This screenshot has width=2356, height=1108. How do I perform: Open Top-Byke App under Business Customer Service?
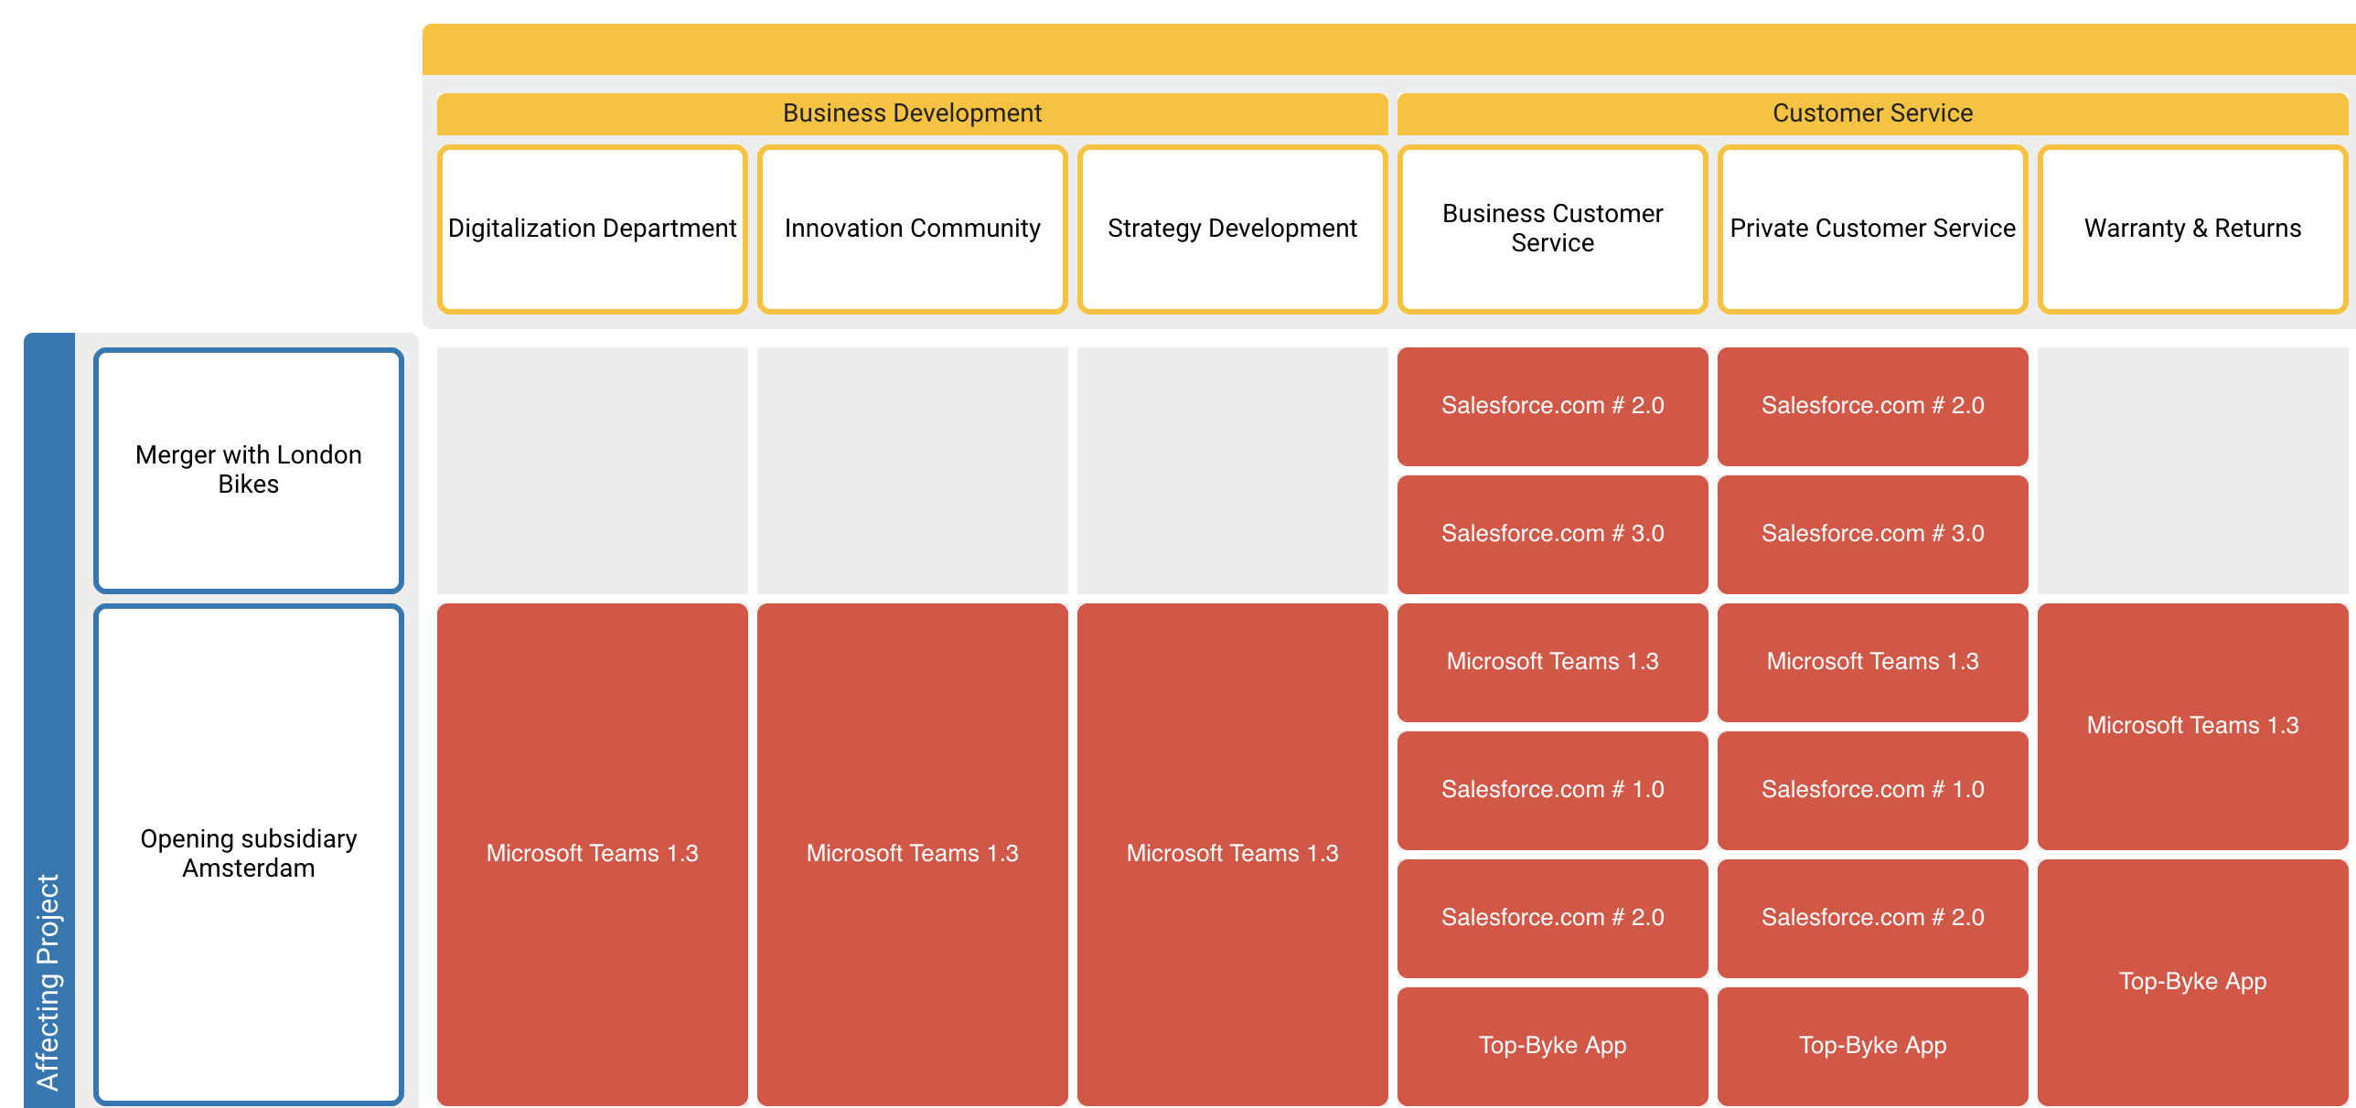click(x=1552, y=1046)
